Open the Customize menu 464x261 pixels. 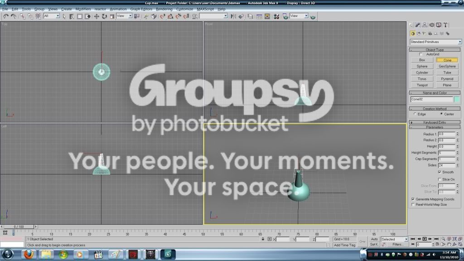pos(184,9)
